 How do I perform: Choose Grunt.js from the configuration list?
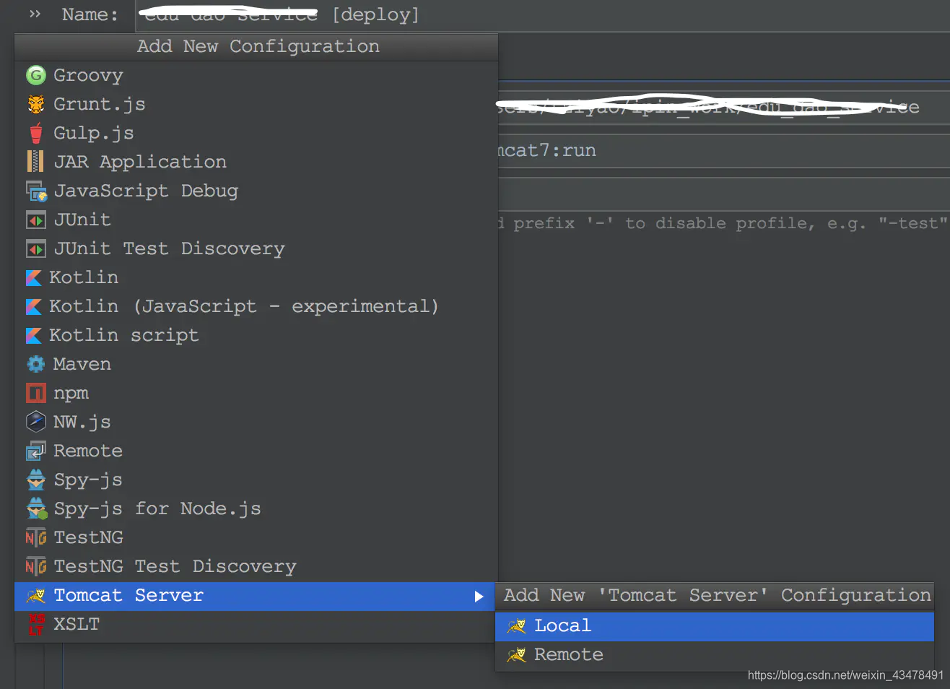tap(256, 104)
